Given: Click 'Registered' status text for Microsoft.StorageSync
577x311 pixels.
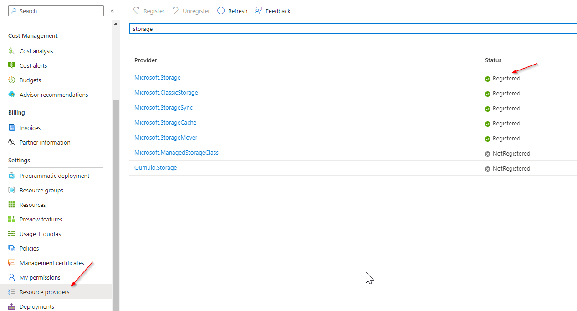Looking at the screenshot, I should point(506,109).
